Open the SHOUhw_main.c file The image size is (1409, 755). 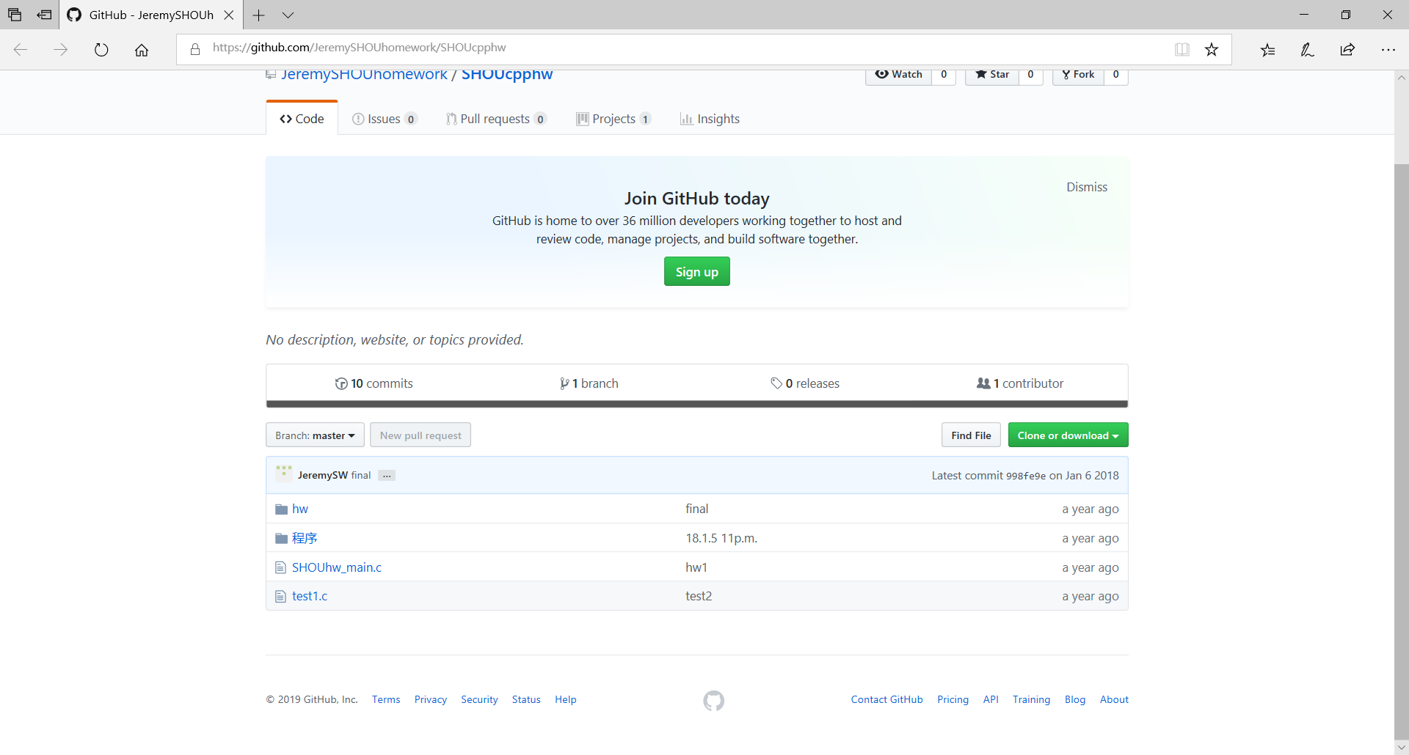[x=337, y=567]
